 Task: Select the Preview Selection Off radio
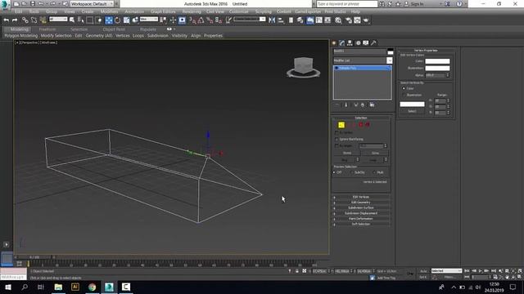(334, 172)
